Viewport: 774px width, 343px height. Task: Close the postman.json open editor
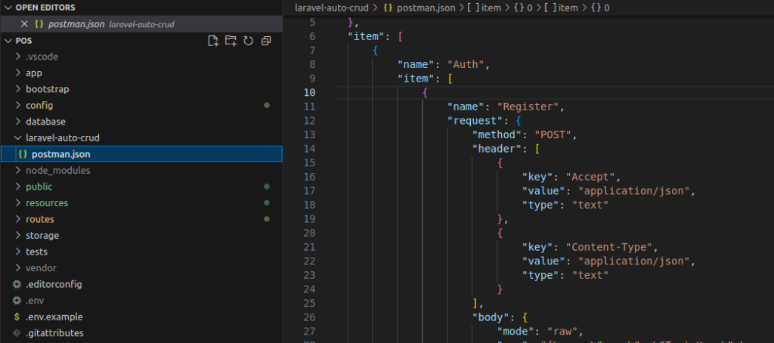[x=24, y=24]
